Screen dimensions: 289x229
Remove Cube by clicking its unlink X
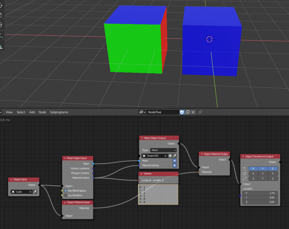(30, 192)
